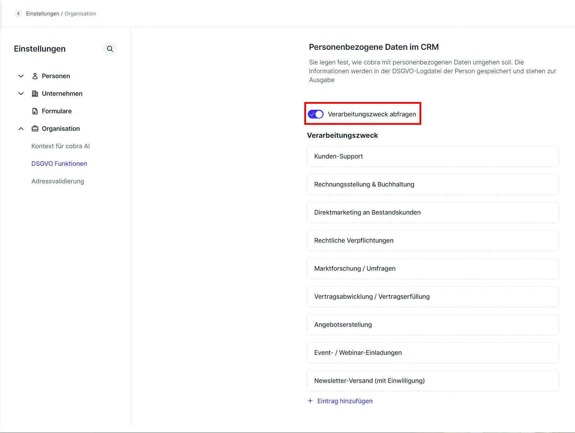
Task: Click the building icon next to Unternehmen
Action: pyautogui.click(x=35, y=94)
